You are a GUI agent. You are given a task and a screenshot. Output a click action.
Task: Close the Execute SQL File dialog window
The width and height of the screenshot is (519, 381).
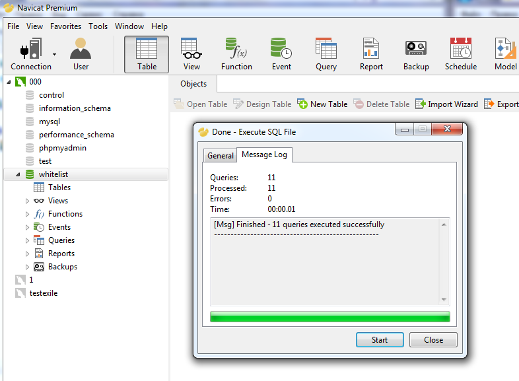pos(447,129)
